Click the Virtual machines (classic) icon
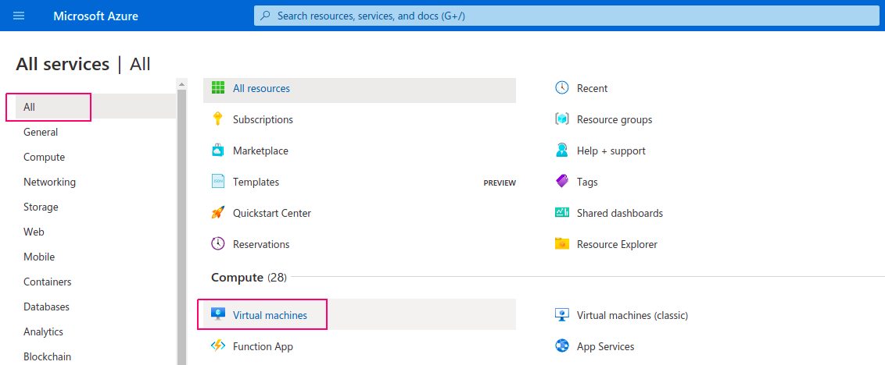This screenshot has width=885, height=365. pyautogui.click(x=561, y=315)
